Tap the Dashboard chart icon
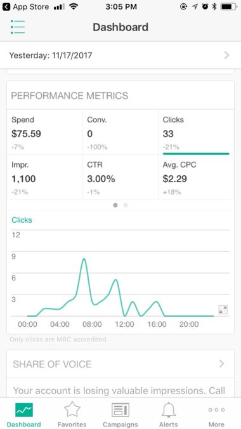This screenshot has height=429, width=241. coord(24,410)
